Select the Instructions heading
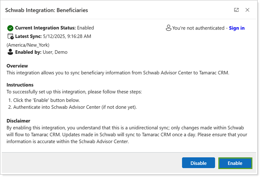Screen dimensions: 261x178 click(20, 85)
